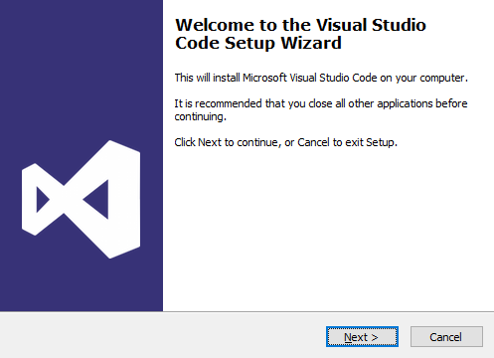Click the "This will install Microsoft Visual Studio Code" text
This screenshot has width=494, height=358.
[321, 78]
